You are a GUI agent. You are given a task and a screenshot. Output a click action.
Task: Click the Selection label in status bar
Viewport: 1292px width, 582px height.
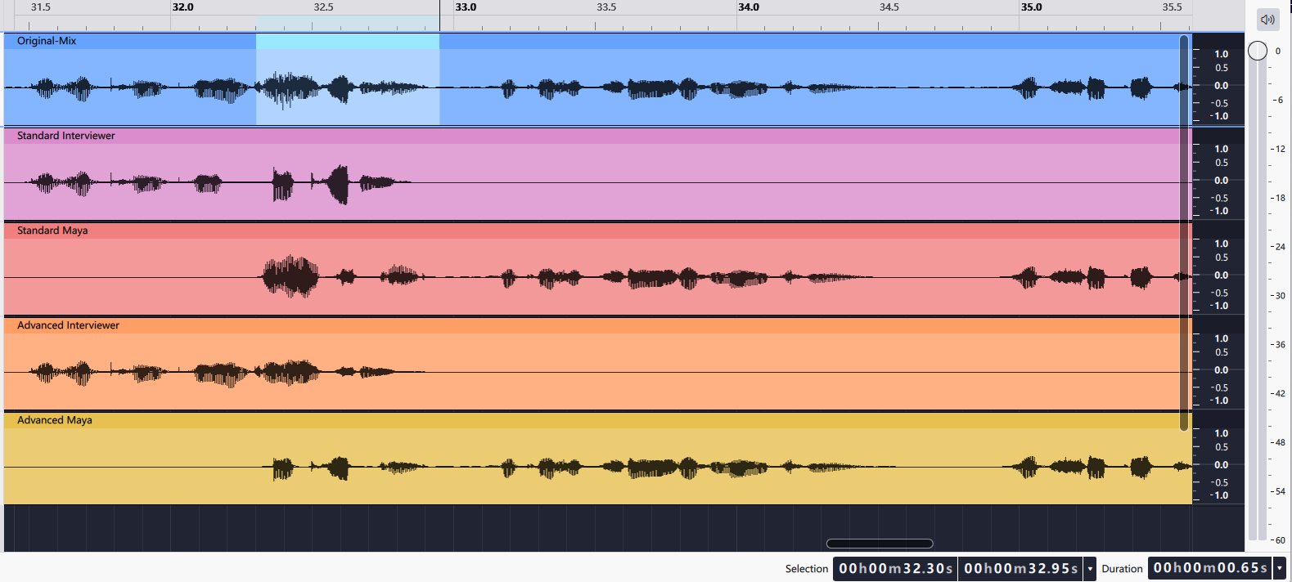click(807, 569)
